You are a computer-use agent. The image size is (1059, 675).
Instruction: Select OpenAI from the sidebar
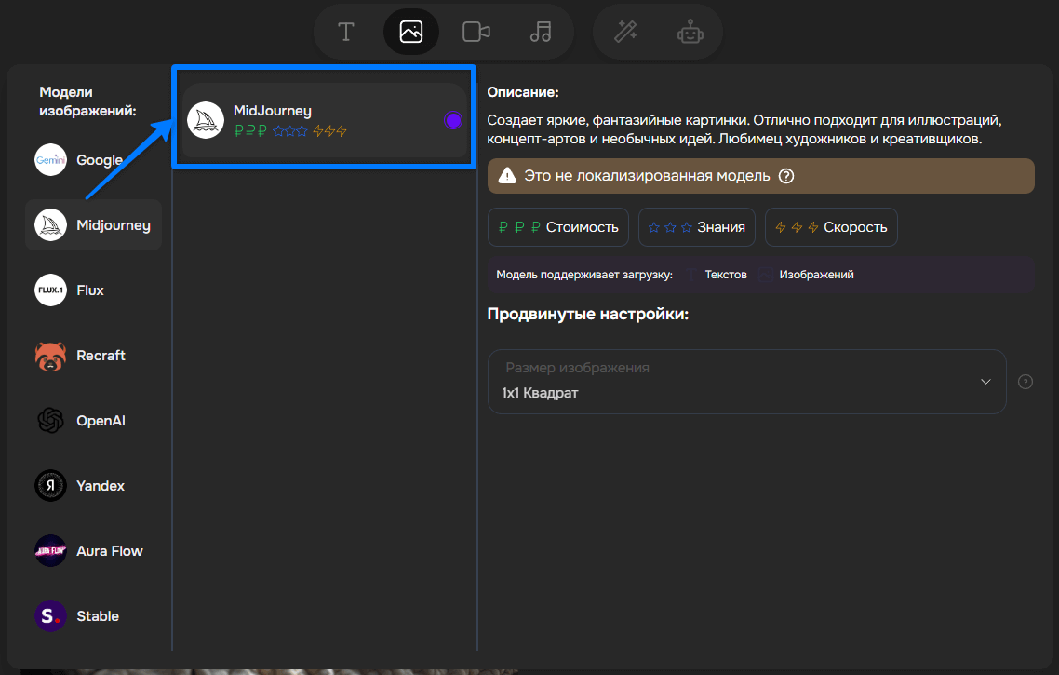pyautogui.click(x=93, y=421)
